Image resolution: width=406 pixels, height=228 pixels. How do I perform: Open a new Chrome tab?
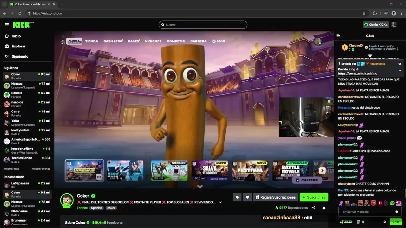click(62, 4)
